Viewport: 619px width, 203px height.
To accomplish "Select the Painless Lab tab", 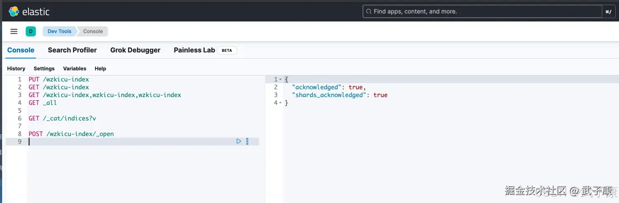I will (194, 50).
